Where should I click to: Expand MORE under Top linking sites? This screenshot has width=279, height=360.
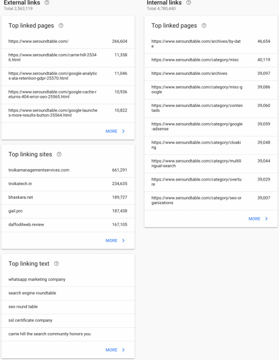[x=115, y=240]
